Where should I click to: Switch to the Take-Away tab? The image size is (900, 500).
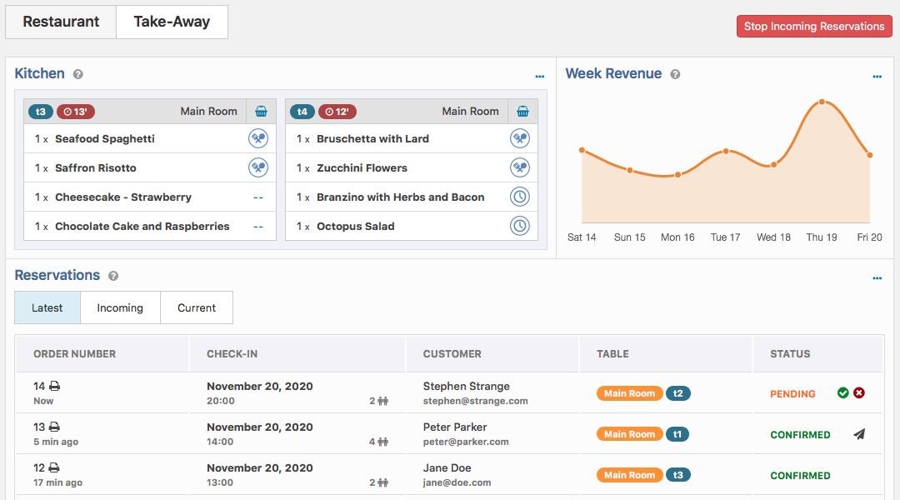172,22
